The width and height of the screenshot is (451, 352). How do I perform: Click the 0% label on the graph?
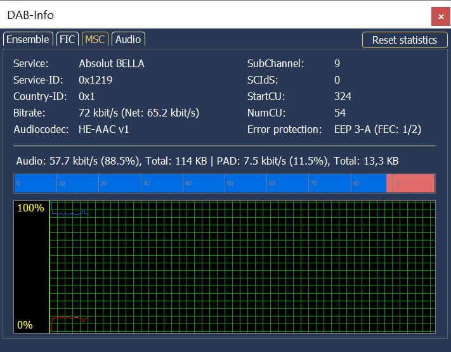click(x=25, y=325)
